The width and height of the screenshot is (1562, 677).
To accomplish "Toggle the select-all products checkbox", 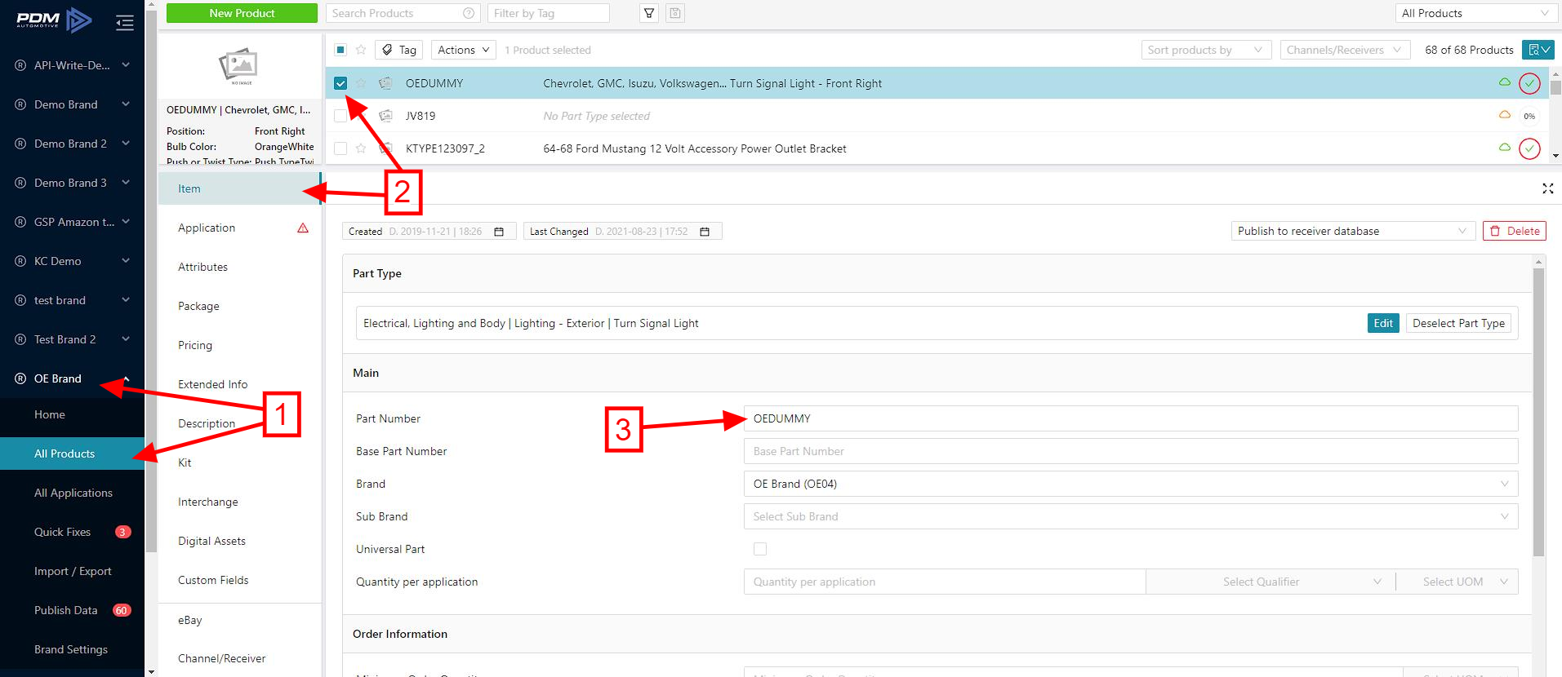I will tap(340, 50).
